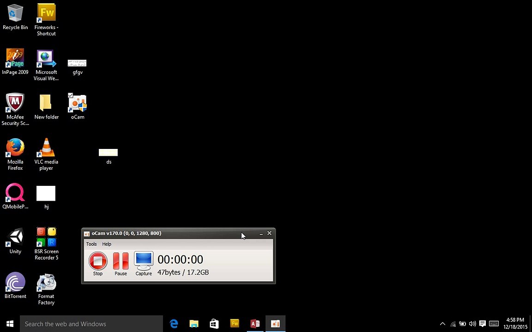Click the oCam taskbar button
The image size is (532, 332).
point(275,324)
